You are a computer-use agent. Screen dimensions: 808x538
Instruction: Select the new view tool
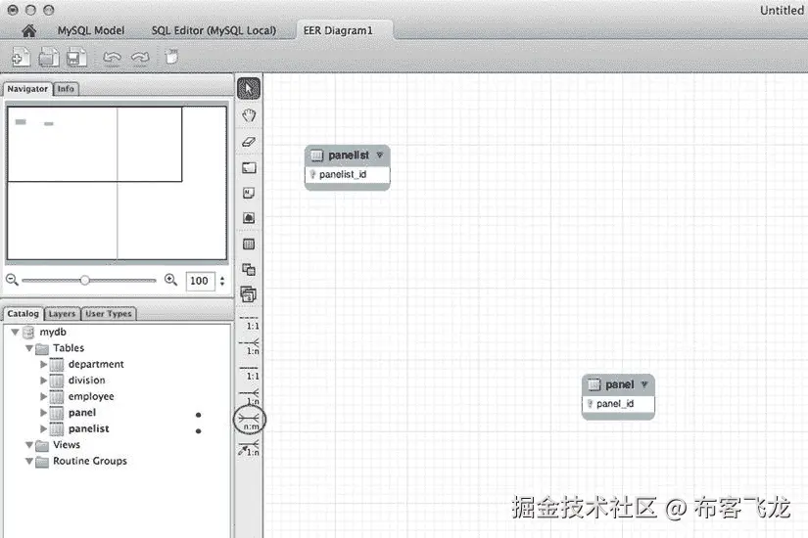point(249,269)
